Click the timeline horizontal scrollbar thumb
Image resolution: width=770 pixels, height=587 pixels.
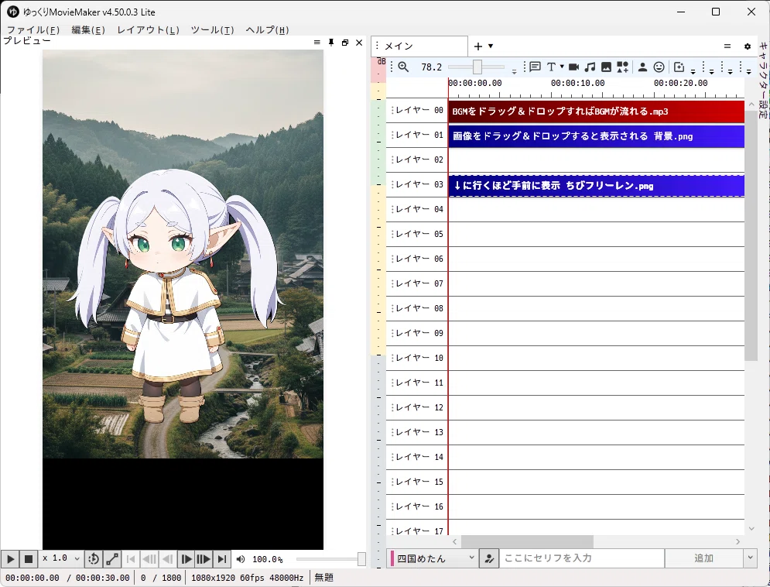click(527, 541)
